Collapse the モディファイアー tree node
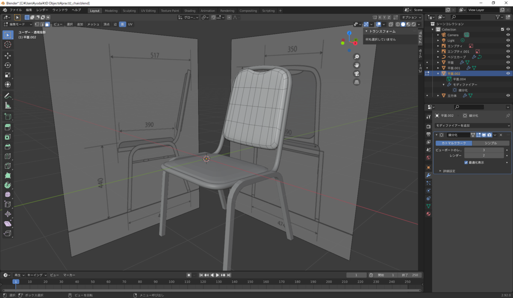The width and height of the screenshot is (513, 298). point(443,85)
